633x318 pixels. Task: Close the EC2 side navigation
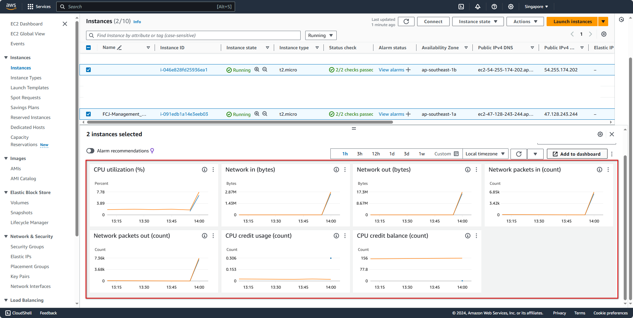[x=65, y=24]
